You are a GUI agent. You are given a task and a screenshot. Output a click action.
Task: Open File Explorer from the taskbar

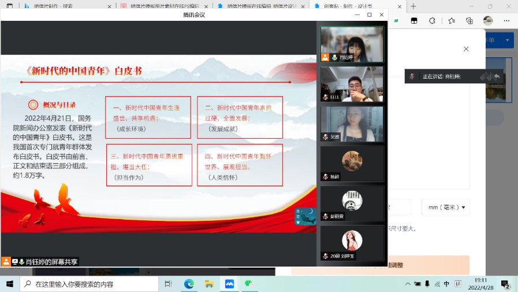209,284
